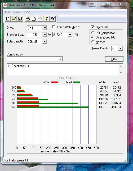The height and width of the screenshot is (171, 133).
Task: Open the View menu
Action: pos(17,12)
